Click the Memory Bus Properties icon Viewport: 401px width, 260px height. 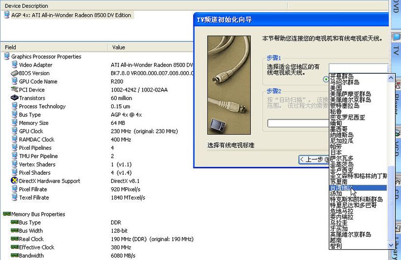click(x=7, y=214)
